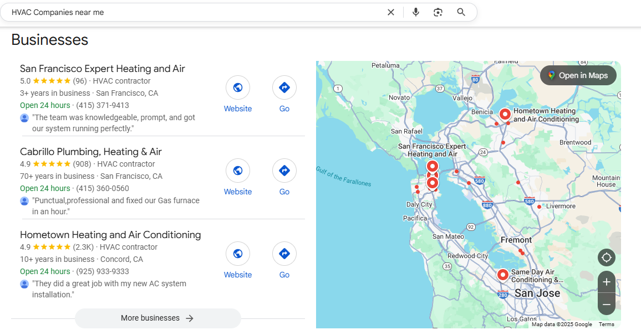
Task: Center map on my location
Action: (x=607, y=257)
